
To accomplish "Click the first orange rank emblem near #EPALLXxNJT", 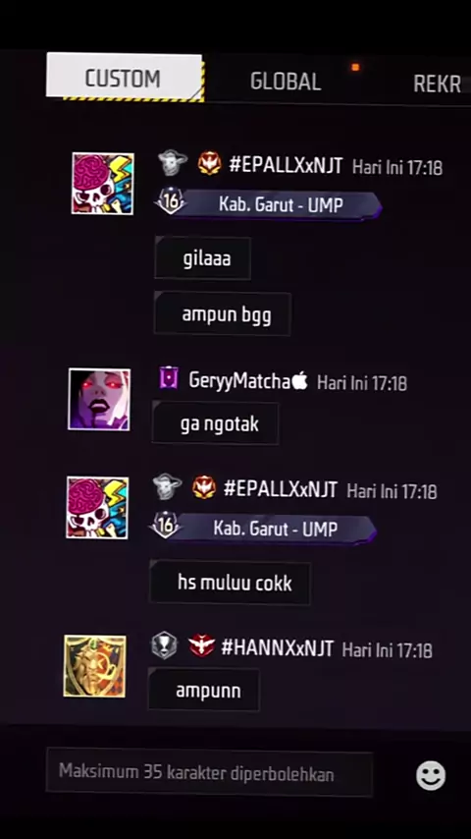I will click(209, 163).
